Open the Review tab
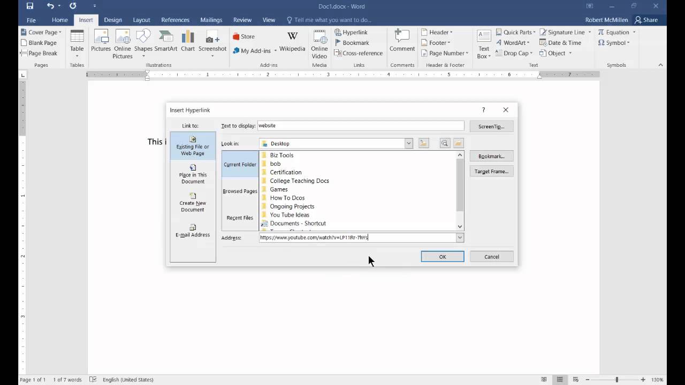The width and height of the screenshot is (685, 385). coord(242,20)
